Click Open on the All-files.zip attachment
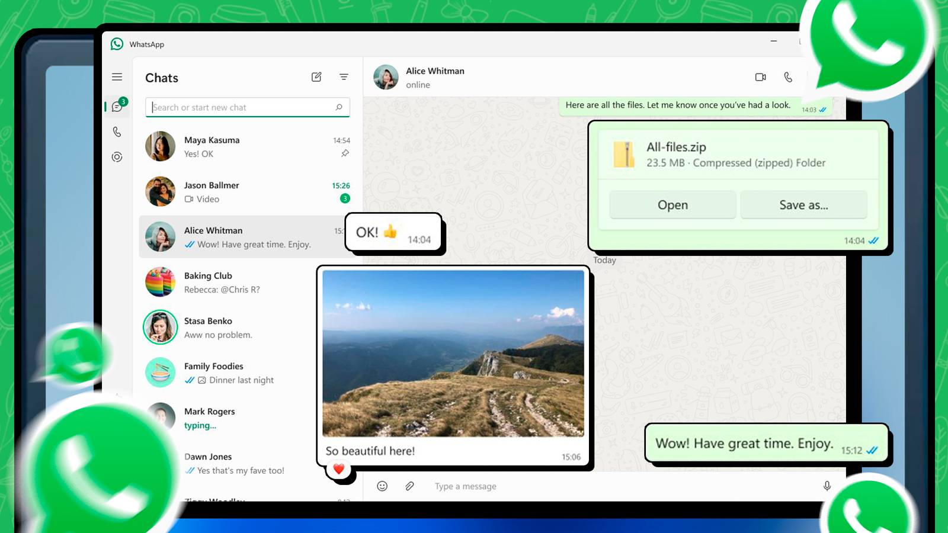Screen dimensions: 948x533 [x=672, y=205]
